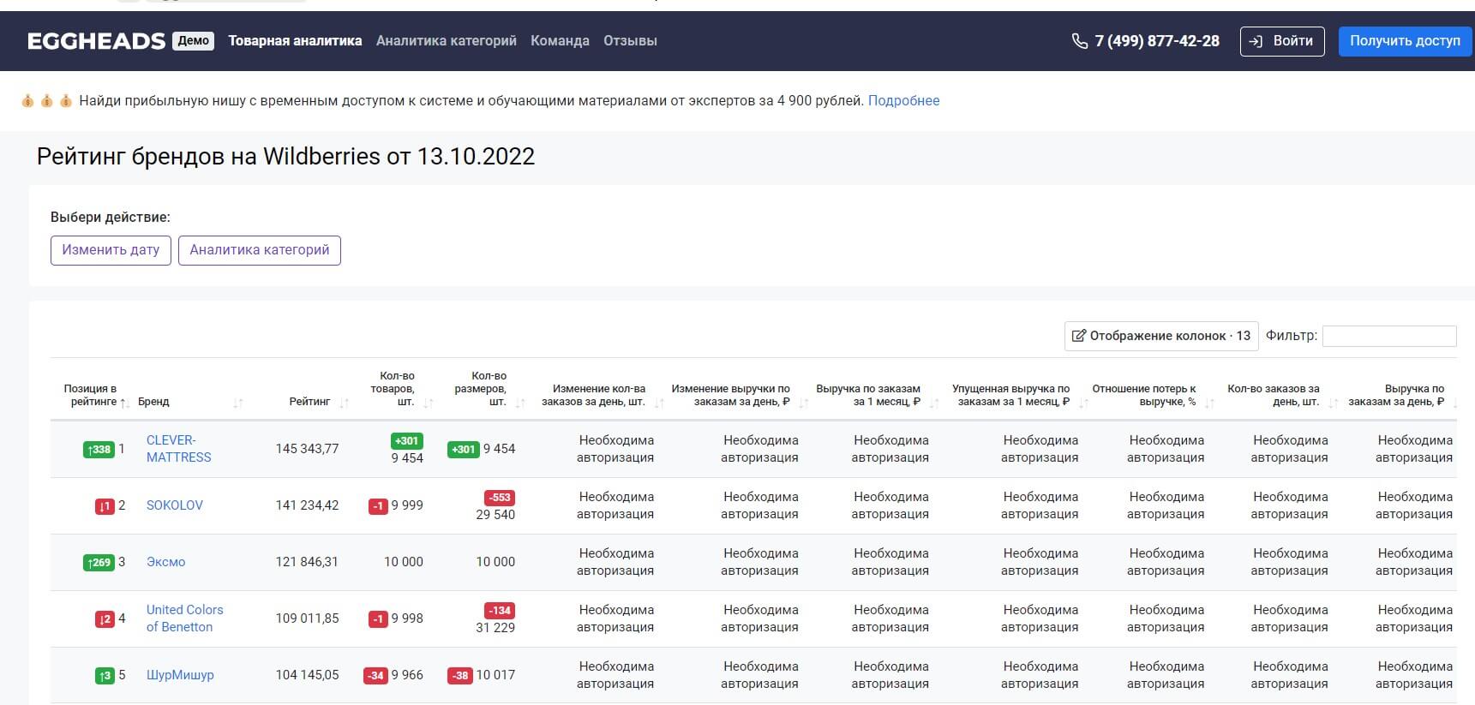This screenshot has width=1475, height=705.
Task: Click Получить доступ button
Action: point(1405,41)
